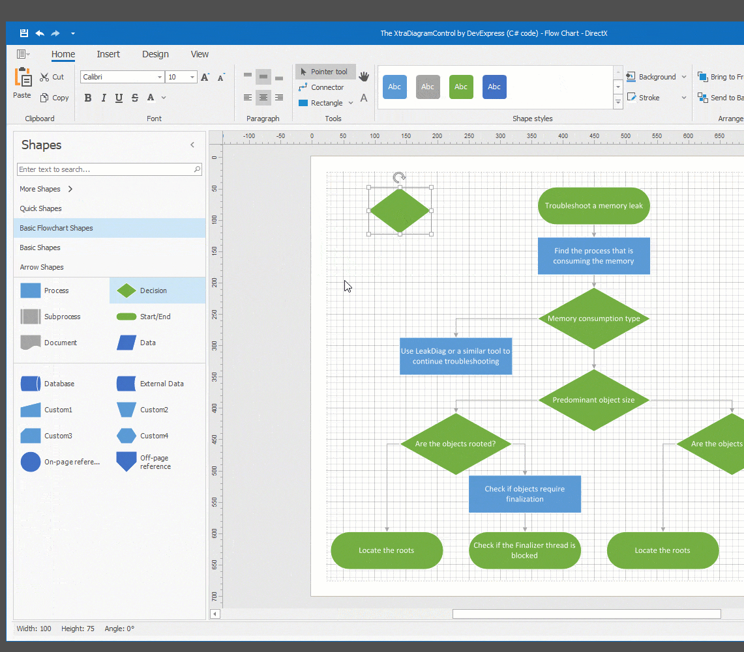744x652 pixels.
Task: Select the Basic Flowchart Shapes category
Action: pyautogui.click(x=110, y=228)
